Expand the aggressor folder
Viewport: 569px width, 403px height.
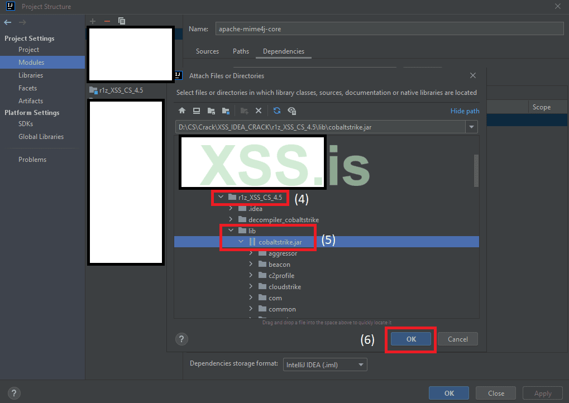[251, 253]
